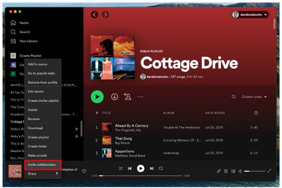Search within the playlist with the magnifier icon
Viewport: 282px width, 188px height.
tap(234, 97)
